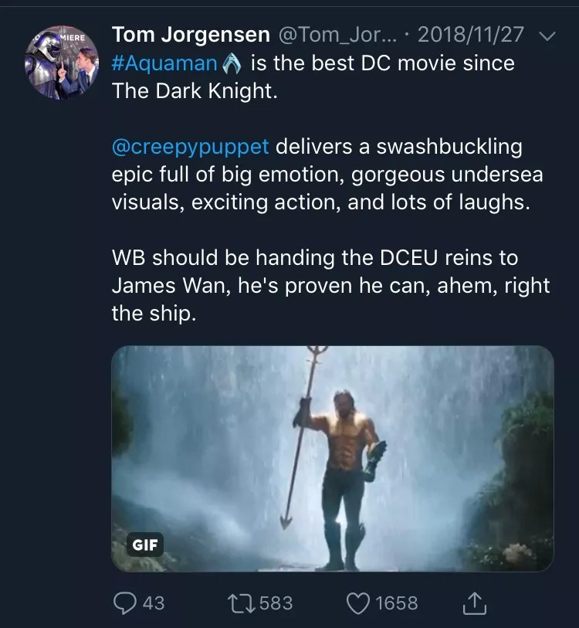Image resolution: width=579 pixels, height=628 pixels.
Task: Click the GIF badge on the image
Action: (x=144, y=545)
